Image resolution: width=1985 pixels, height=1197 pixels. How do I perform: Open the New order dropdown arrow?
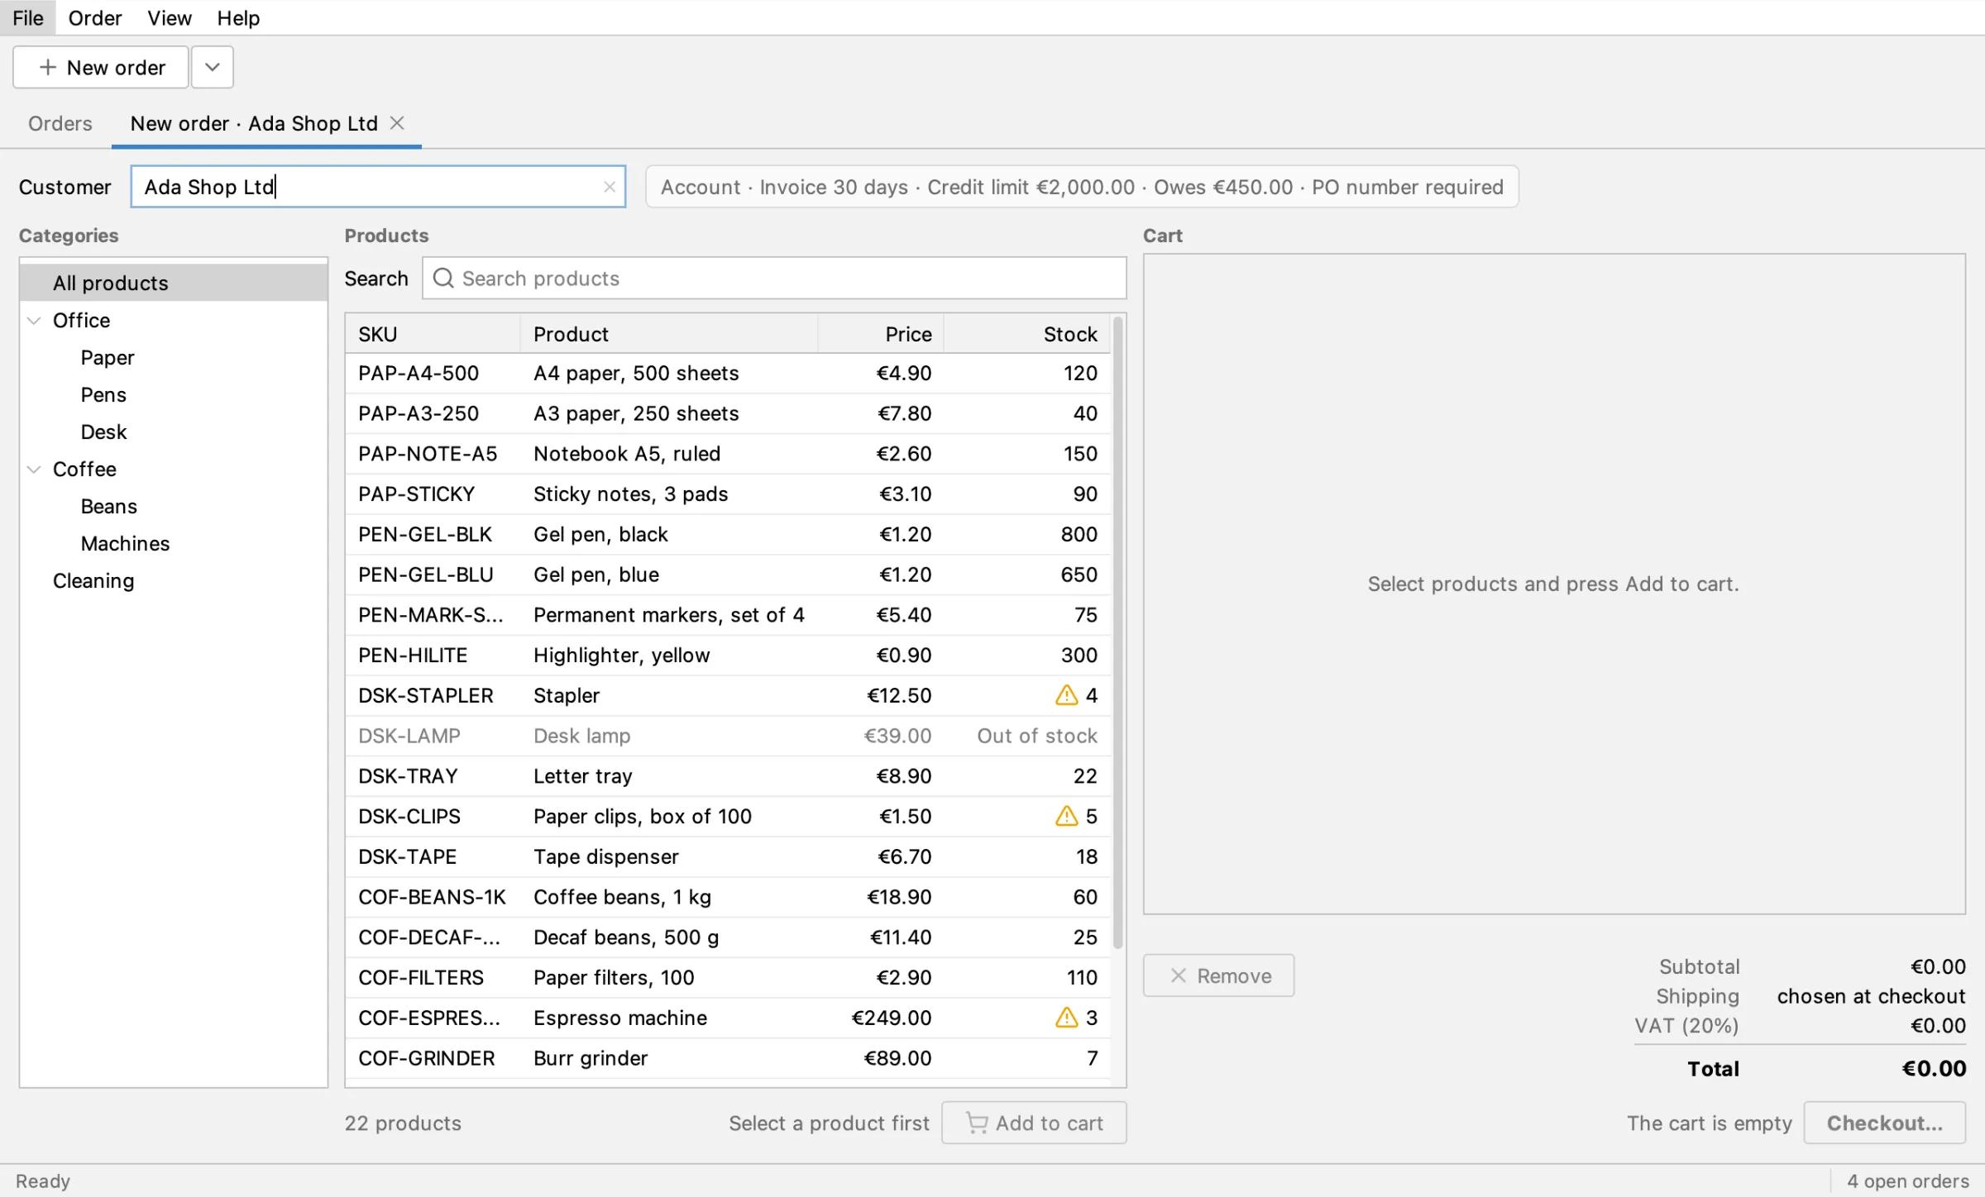pyautogui.click(x=213, y=67)
